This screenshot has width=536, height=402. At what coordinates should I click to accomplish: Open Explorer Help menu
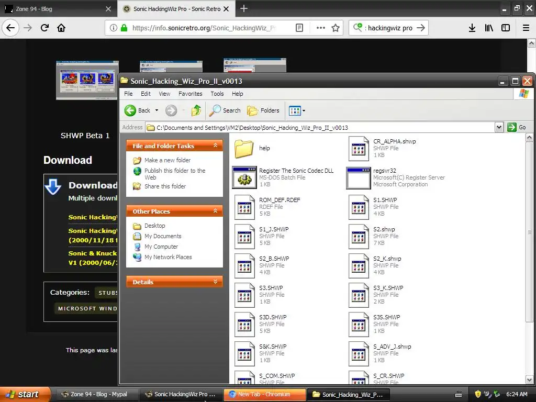(237, 94)
